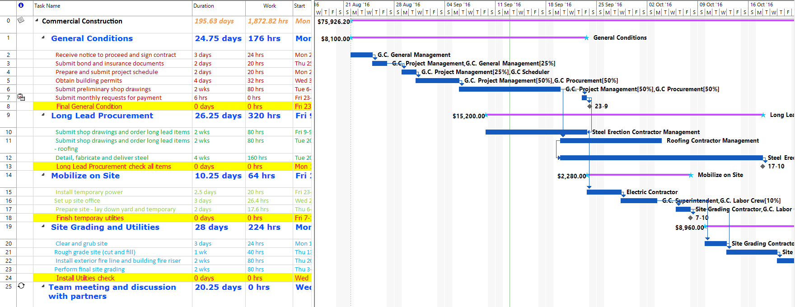Select 'Receive notice to proceed and sign contract' task
Image resolution: width=795 pixels, height=307 pixels.
(116, 55)
